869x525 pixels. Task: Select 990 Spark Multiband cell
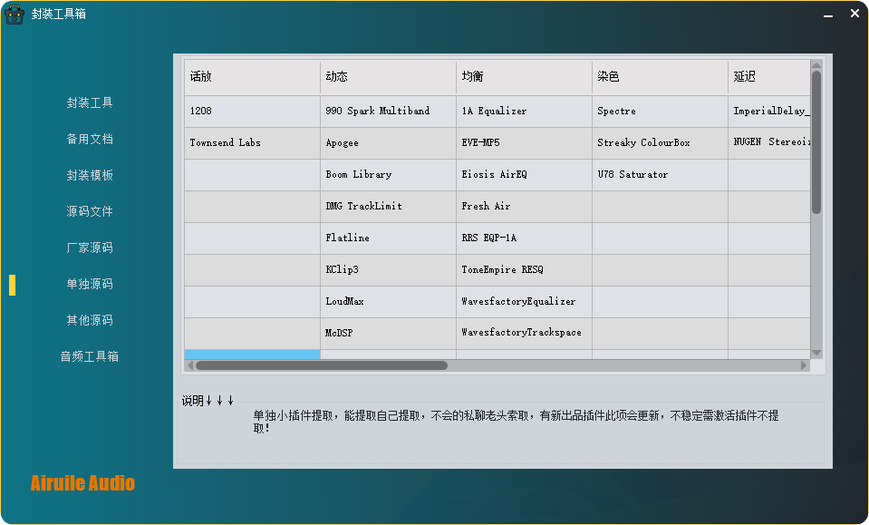tap(388, 112)
